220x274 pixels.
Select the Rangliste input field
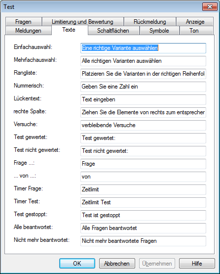point(143,74)
